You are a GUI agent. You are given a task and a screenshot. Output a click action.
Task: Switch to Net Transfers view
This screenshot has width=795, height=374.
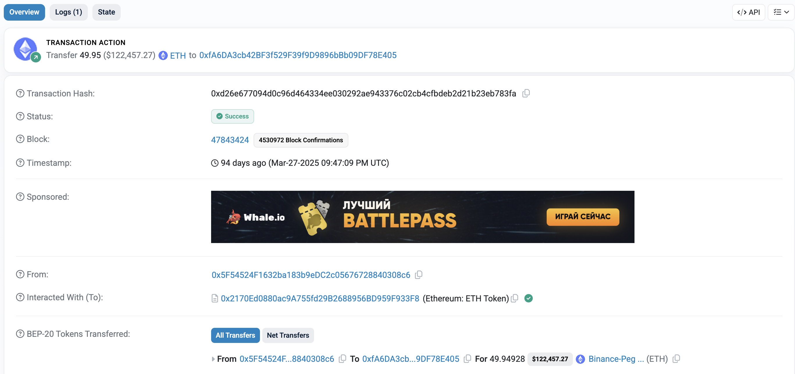288,335
